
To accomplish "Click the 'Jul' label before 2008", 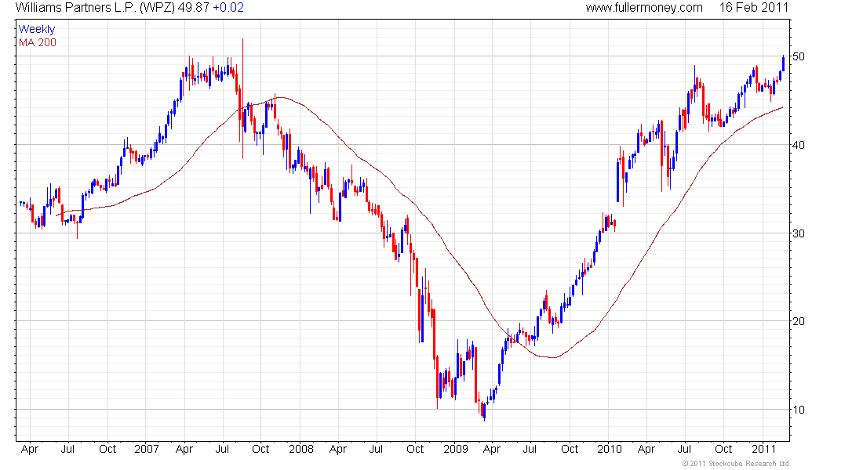I will point(222,449).
